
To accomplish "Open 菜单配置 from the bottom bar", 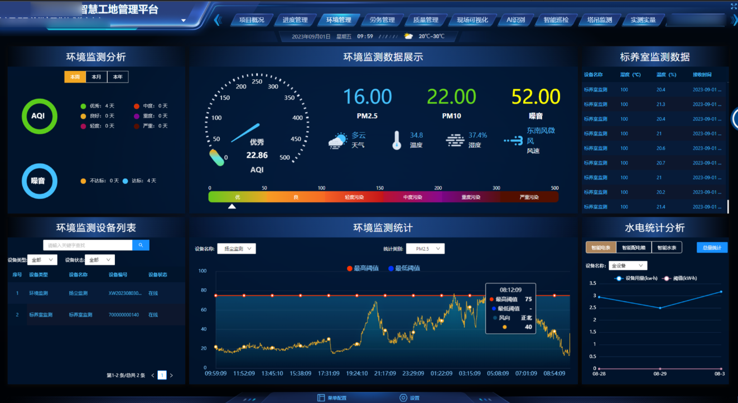I will 332,398.
